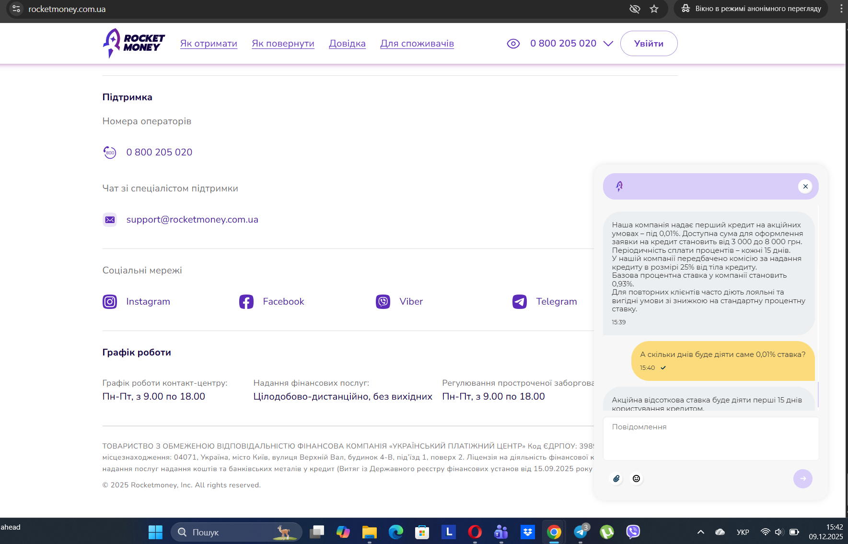Click the tracking protection eye-slash icon
This screenshot has width=848, height=544.
tap(635, 9)
